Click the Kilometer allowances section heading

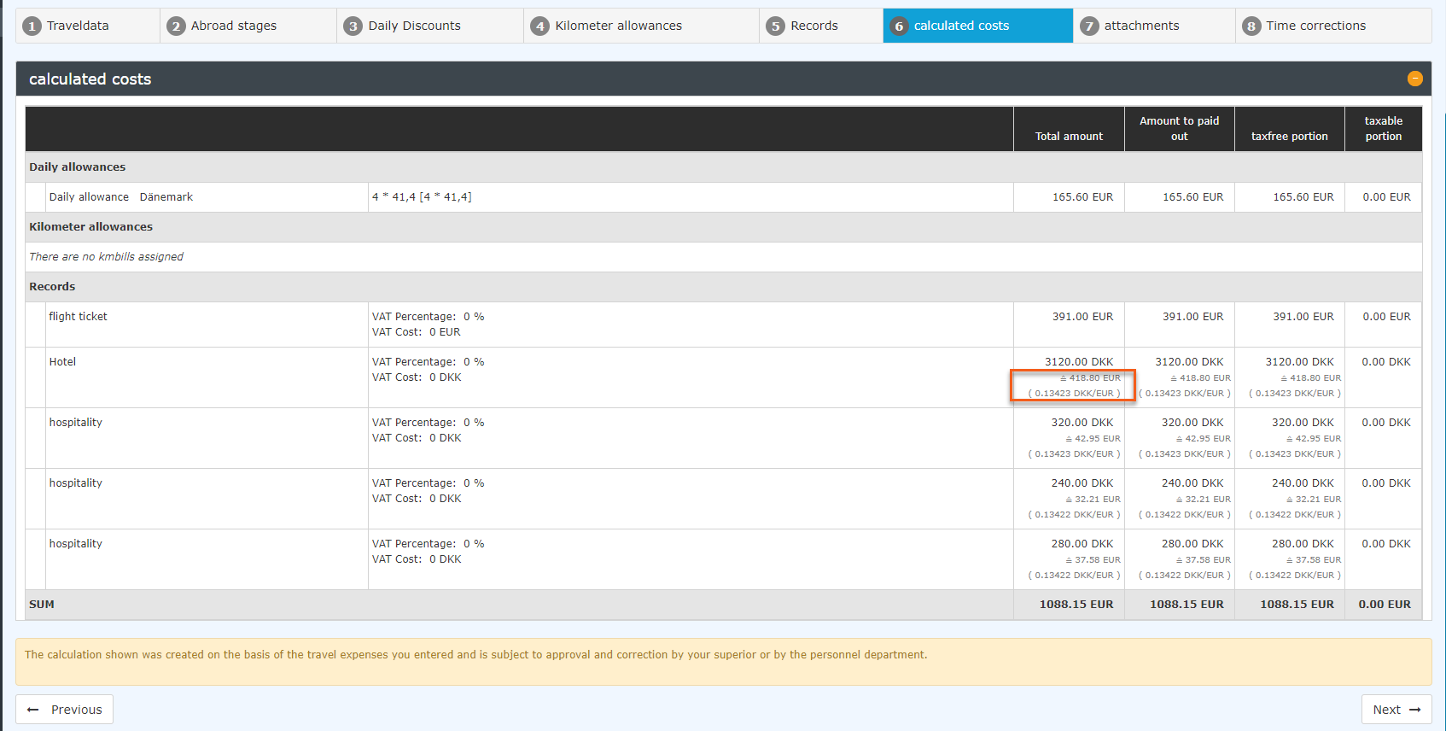[x=90, y=227]
